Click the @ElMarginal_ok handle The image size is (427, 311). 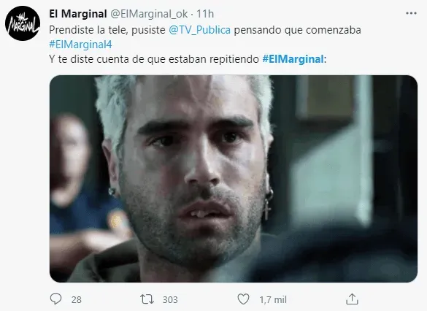click(149, 14)
